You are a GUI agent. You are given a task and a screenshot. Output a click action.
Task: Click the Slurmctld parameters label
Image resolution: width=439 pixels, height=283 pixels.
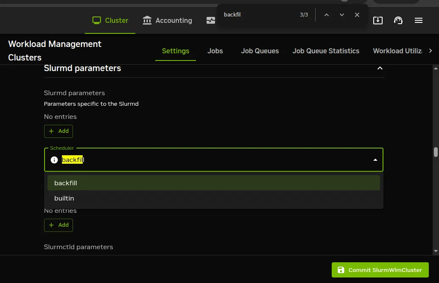[x=78, y=247]
